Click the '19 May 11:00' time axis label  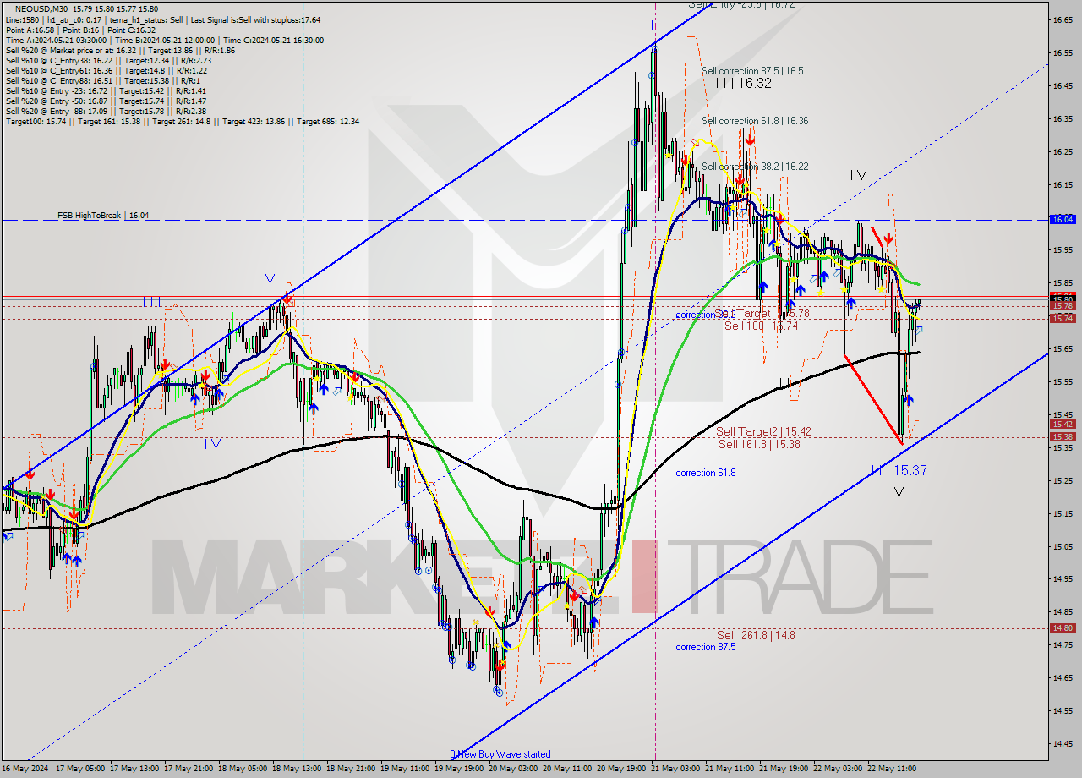[x=405, y=769]
